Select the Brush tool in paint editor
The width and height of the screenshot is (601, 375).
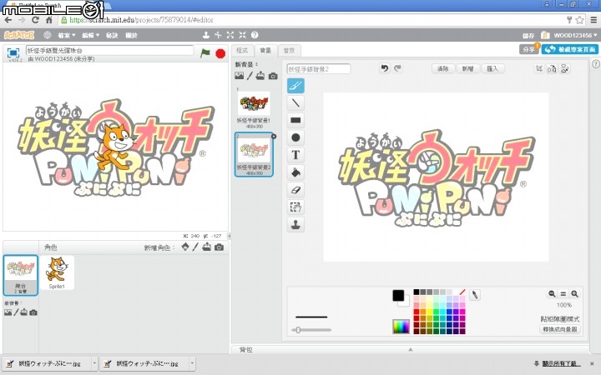point(295,86)
